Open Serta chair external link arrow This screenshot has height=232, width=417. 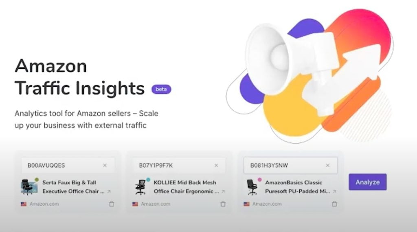pyautogui.click(x=109, y=191)
